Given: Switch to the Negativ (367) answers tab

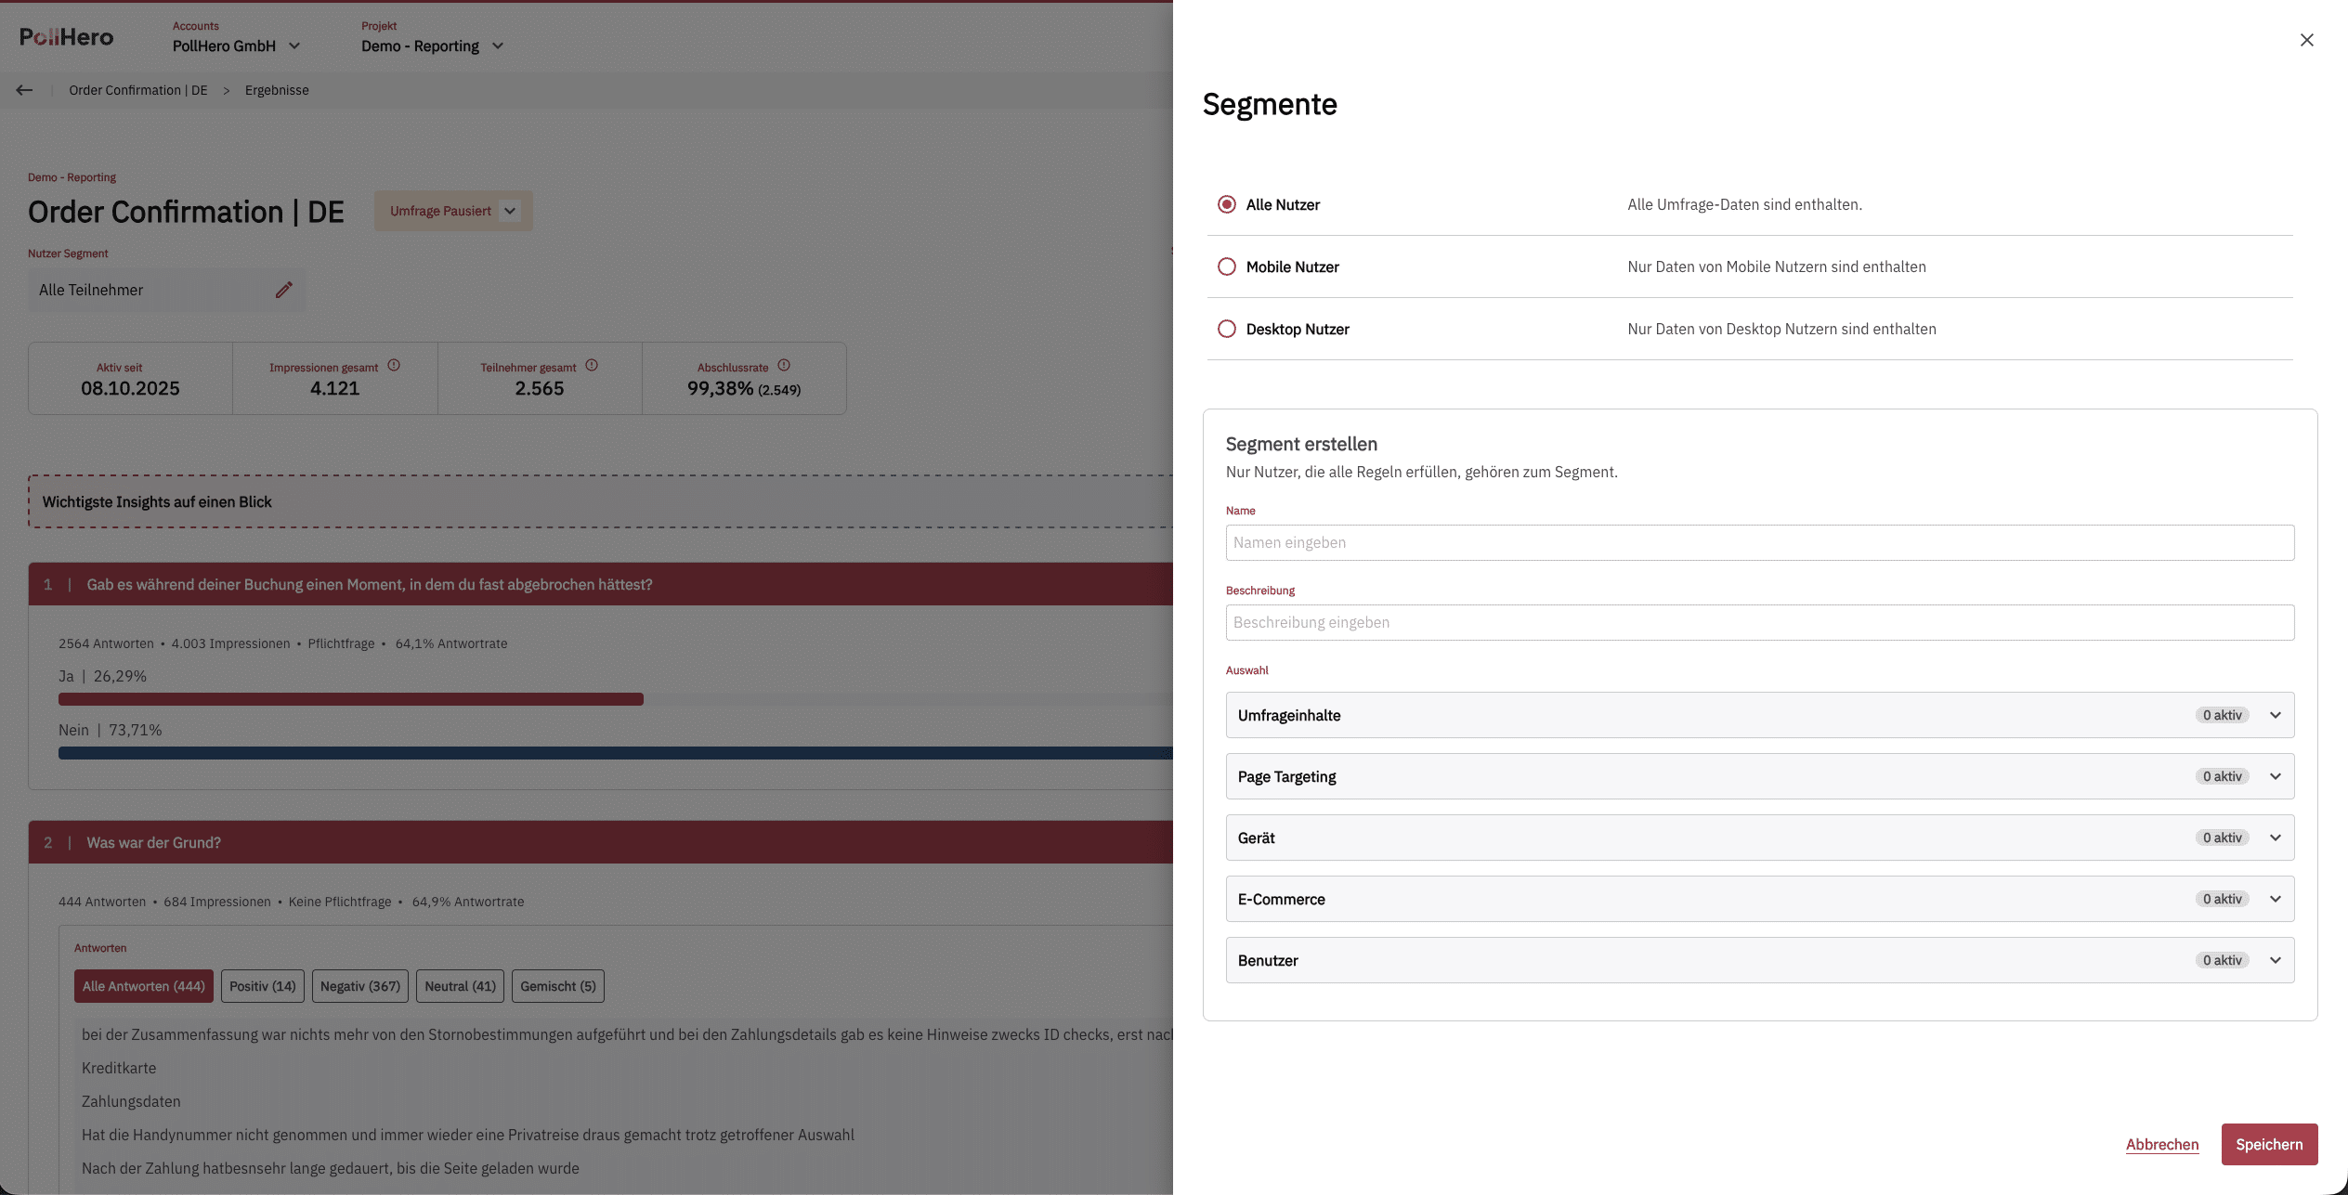Looking at the screenshot, I should 360,986.
